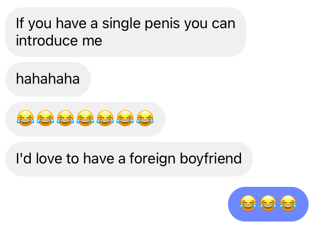Click the last emoji in blue sent bubble
Viewport: 319px width, 225px height.
click(288, 203)
